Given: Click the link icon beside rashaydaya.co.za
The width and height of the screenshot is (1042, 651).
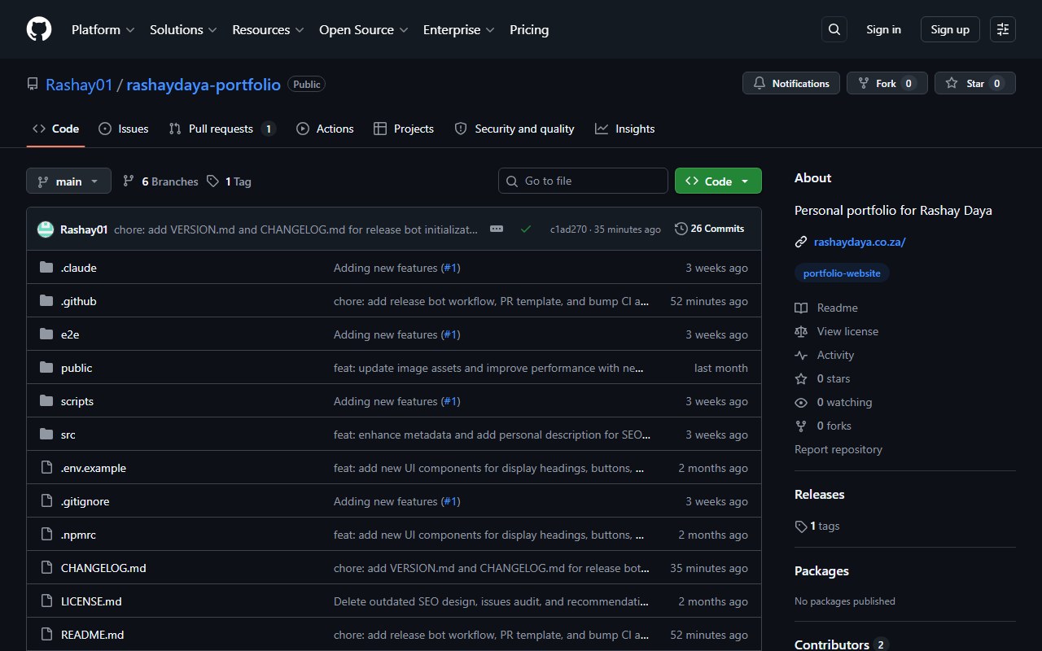Looking at the screenshot, I should click(x=801, y=242).
